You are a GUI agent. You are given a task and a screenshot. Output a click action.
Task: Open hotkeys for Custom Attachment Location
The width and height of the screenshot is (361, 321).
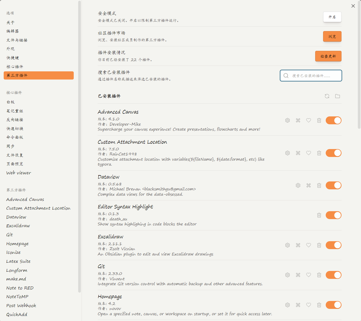point(298,153)
